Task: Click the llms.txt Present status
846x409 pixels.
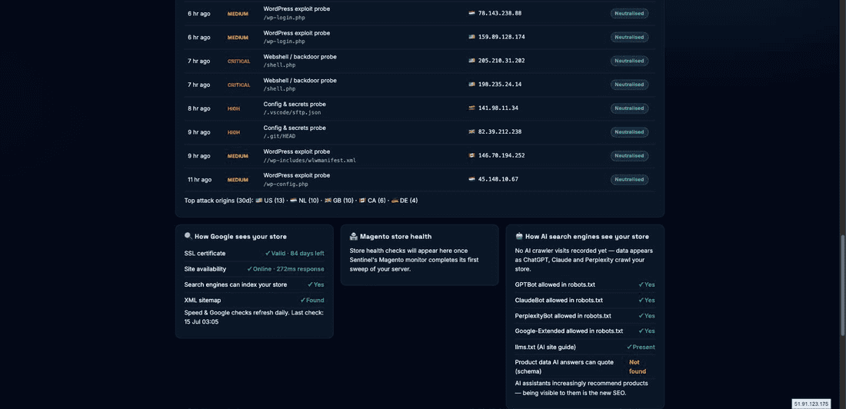Action: 641,347
